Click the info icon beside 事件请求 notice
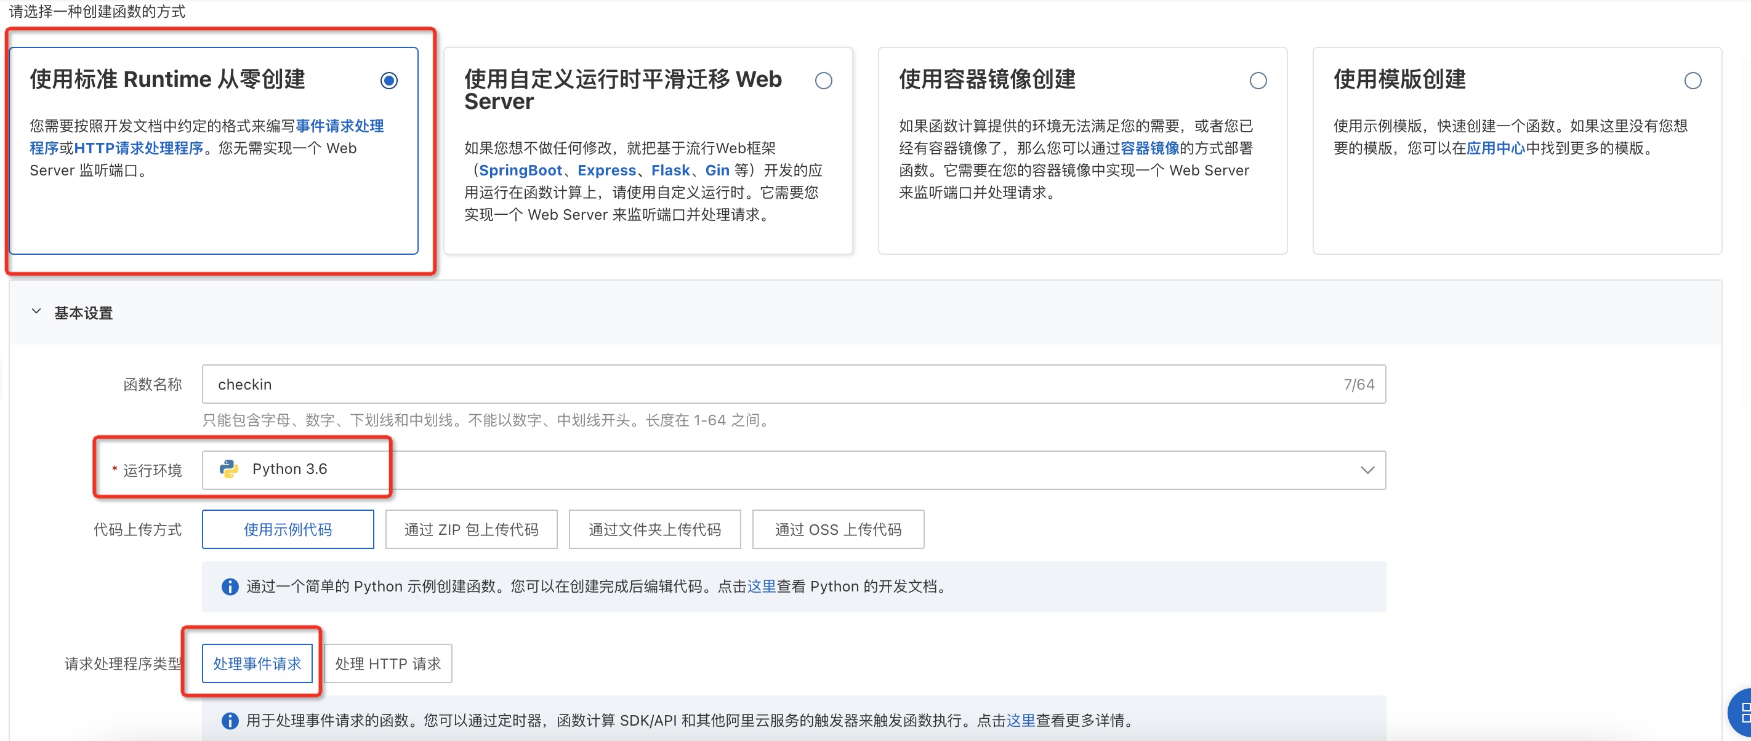Image resolution: width=1751 pixels, height=741 pixels. 230,720
